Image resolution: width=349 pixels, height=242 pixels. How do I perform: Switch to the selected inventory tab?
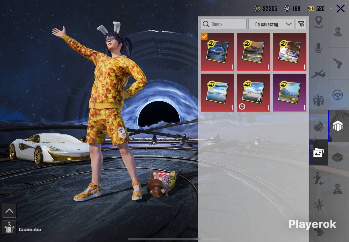click(x=338, y=126)
